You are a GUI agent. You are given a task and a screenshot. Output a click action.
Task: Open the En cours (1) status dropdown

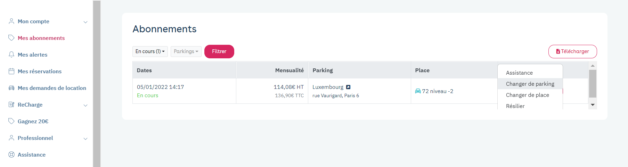click(x=150, y=51)
